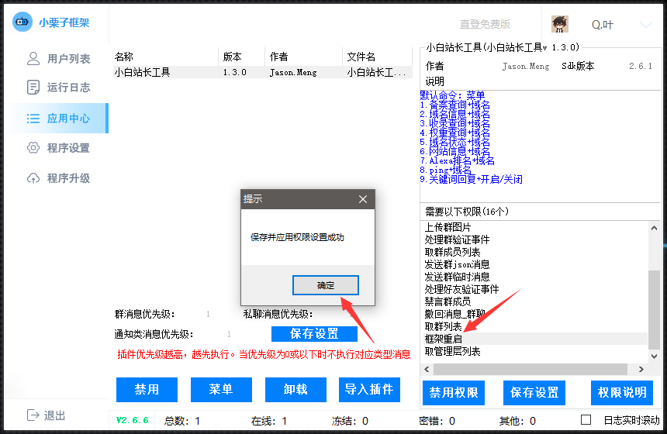Click the Q.叶 user avatar
This screenshot has width=667, height=434.
click(x=560, y=24)
